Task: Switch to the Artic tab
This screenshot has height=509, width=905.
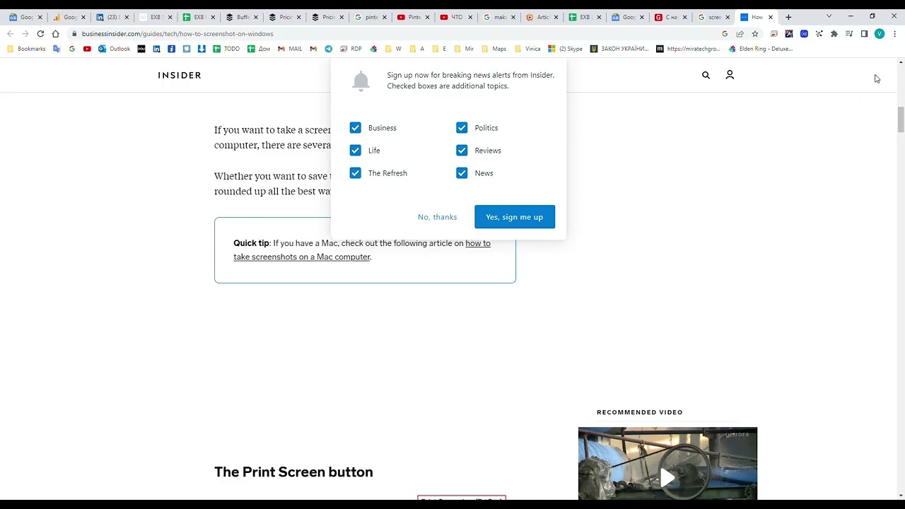Action: 543,17
